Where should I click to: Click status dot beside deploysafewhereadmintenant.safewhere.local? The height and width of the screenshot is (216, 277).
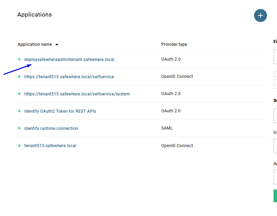(x=19, y=59)
